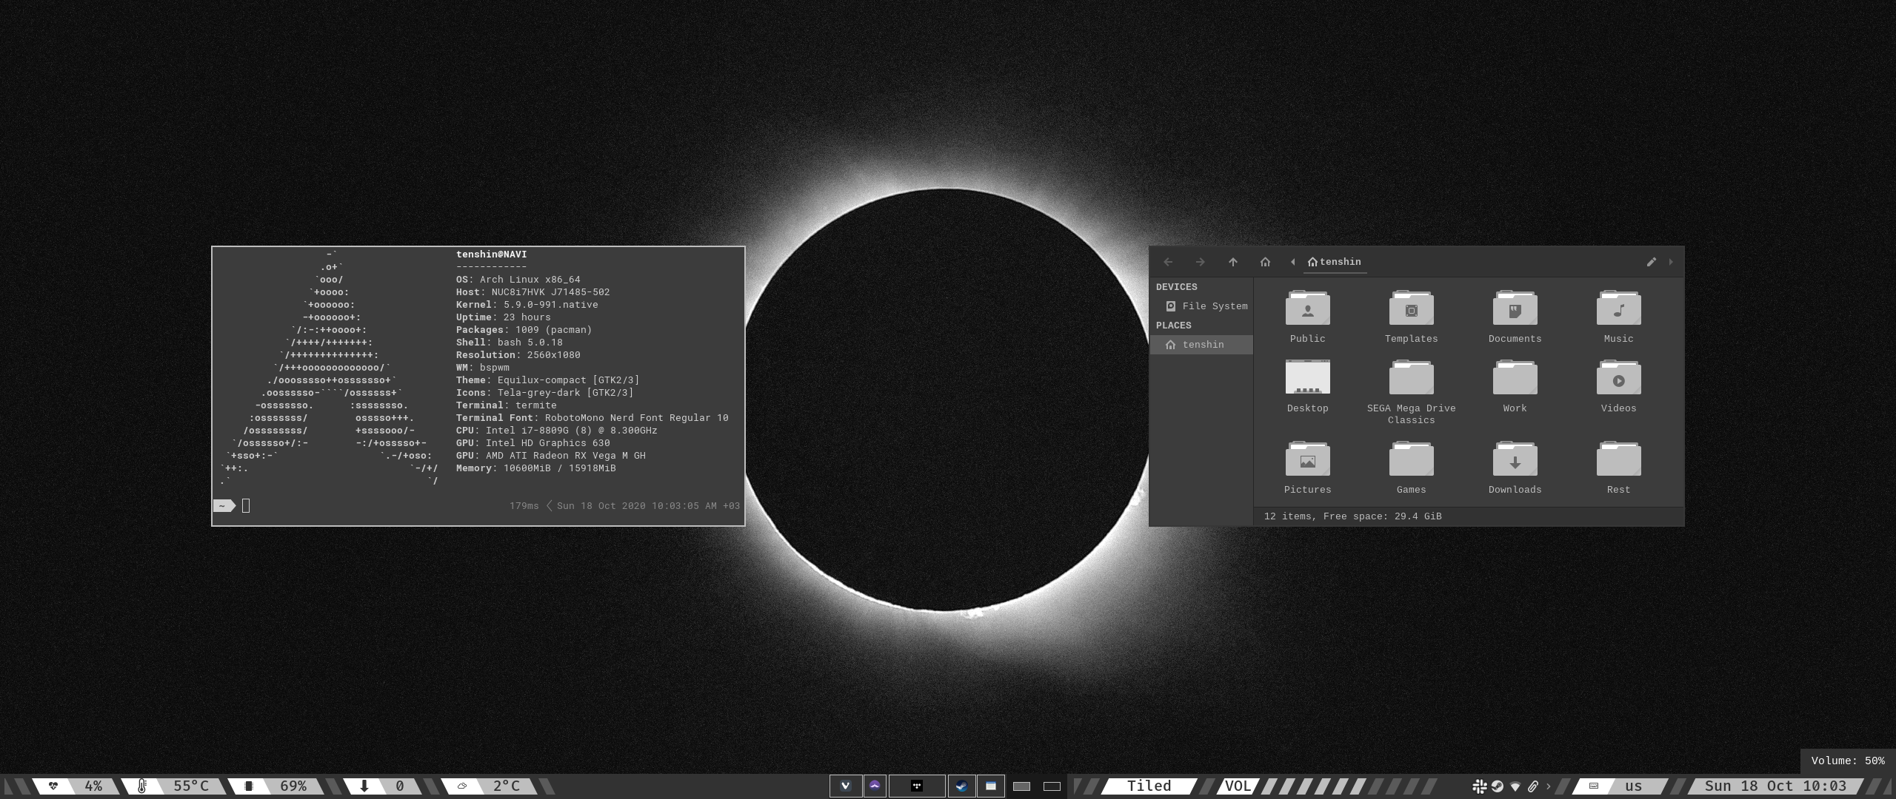Image resolution: width=1896 pixels, height=799 pixels.
Task: Go up to the parent folder
Action: [1232, 262]
